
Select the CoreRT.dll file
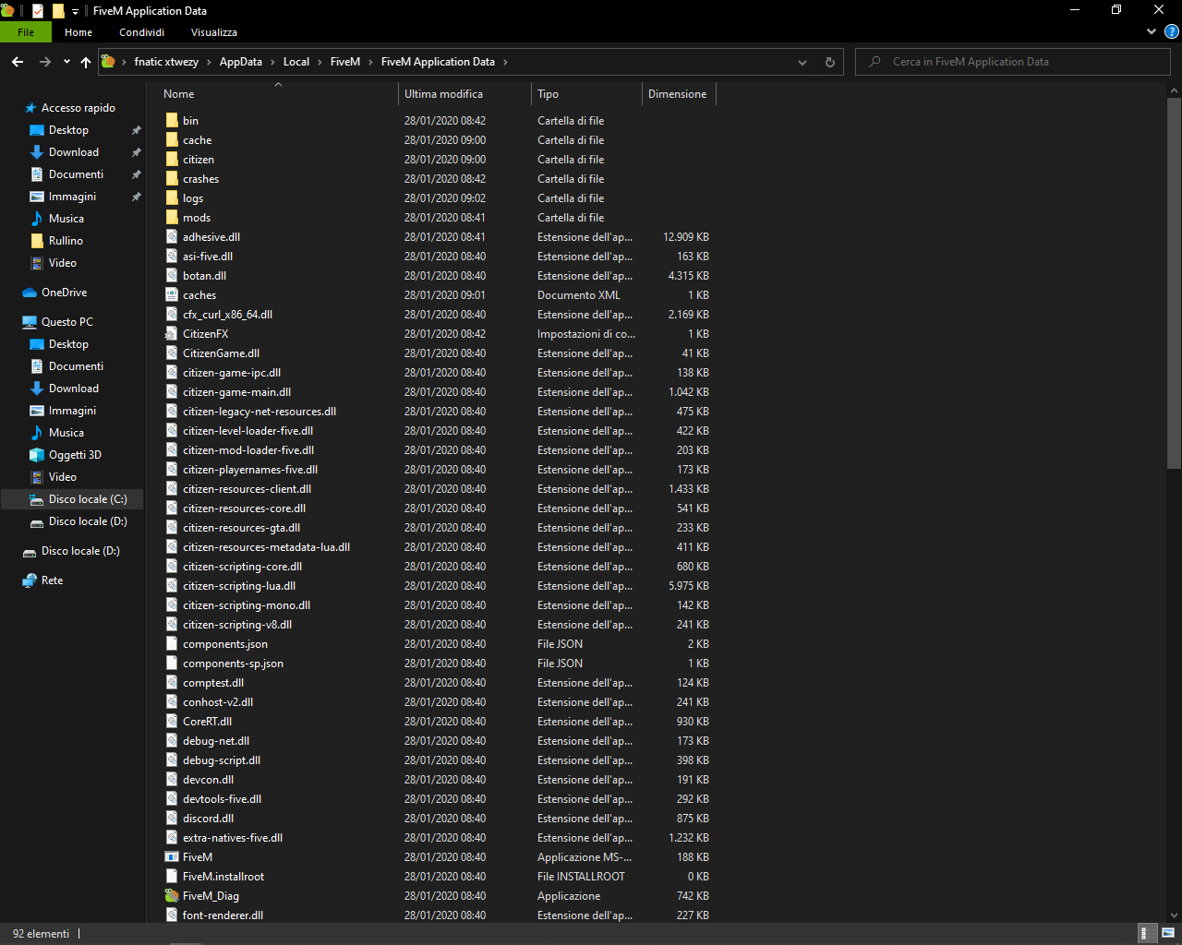[207, 722]
